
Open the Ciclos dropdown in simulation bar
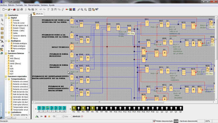(x=67, y=117)
